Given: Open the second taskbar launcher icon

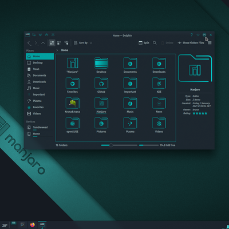Looking at the screenshot, I should tap(23, 224).
